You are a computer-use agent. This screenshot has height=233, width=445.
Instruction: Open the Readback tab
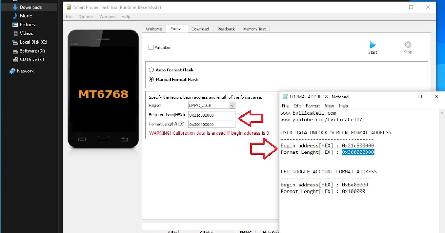tap(226, 29)
